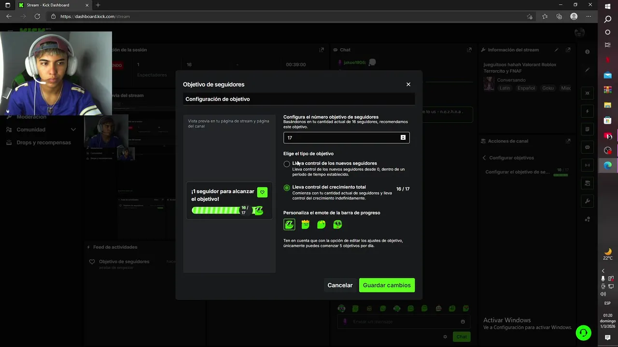Click the Stream - Kick Dashboard tab
The width and height of the screenshot is (618, 347).
point(52,5)
